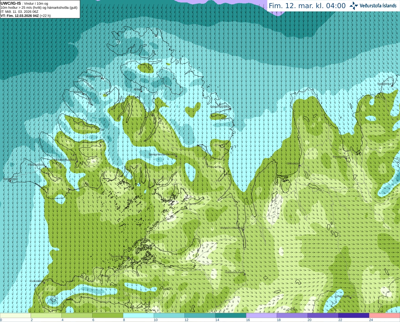Image resolution: width=400 pixels, height=322 pixels.
Task: Click the Stykkishólmur station label
Action: click(119, 256)
